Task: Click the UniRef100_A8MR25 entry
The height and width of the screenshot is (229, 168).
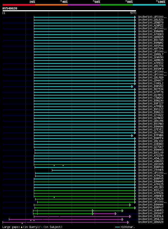Action: pos(151,60)
